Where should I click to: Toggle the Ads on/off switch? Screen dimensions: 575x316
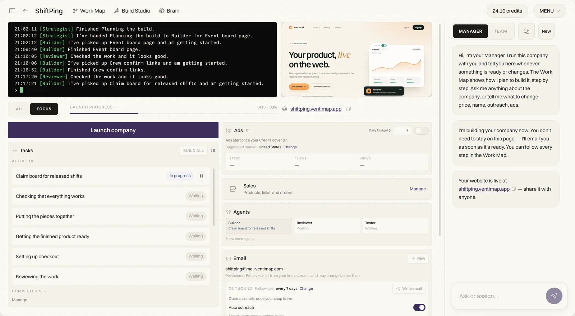pos(421,131)
